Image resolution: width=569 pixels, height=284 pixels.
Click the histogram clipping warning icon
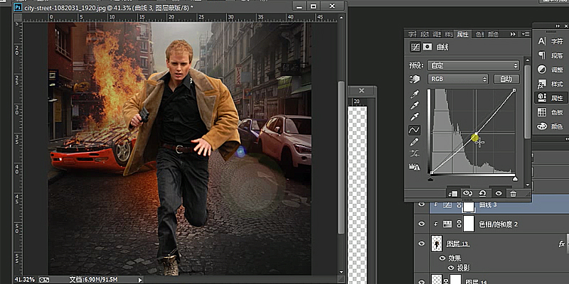(415, 167)
